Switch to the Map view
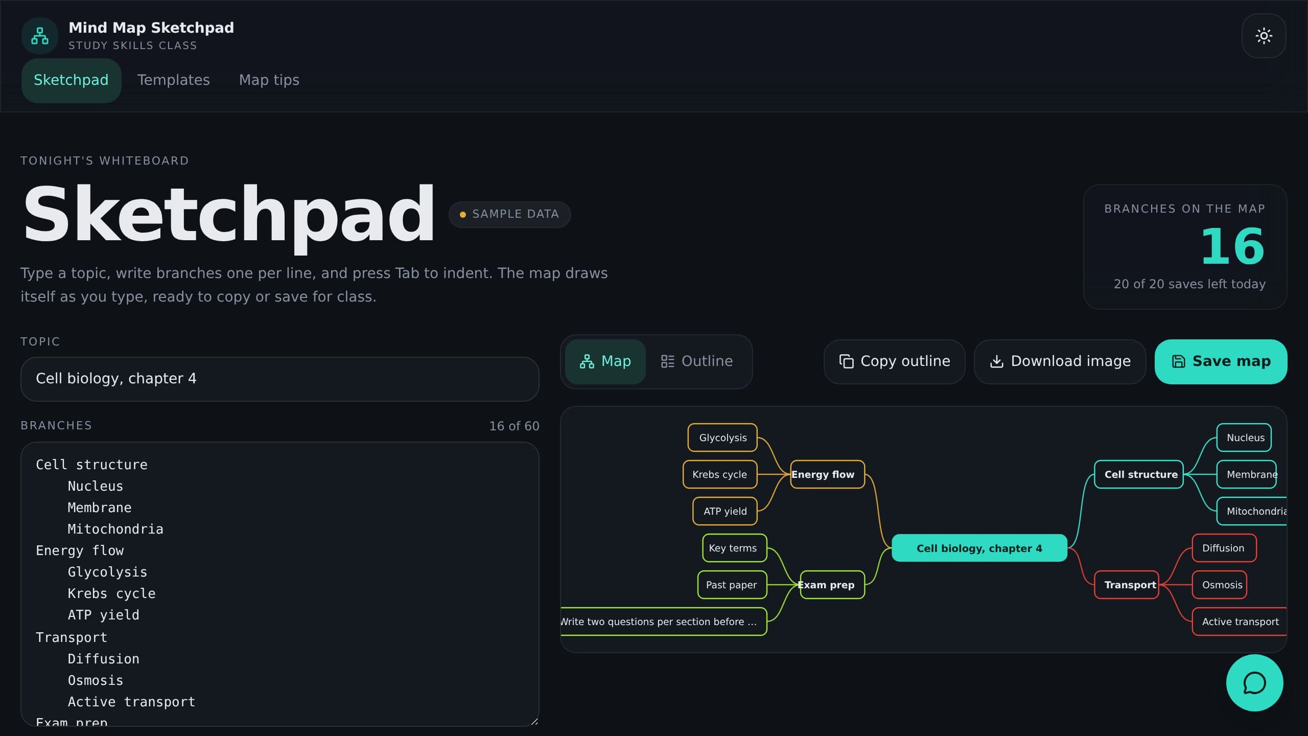 coord(605,361)
